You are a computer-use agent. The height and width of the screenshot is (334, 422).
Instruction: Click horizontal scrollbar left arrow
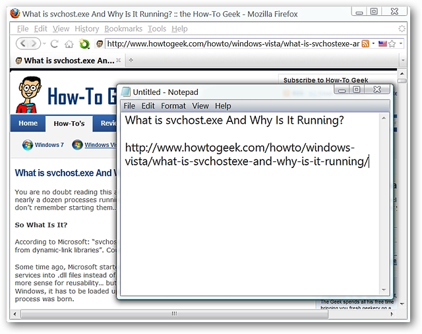tap(15, 314)
